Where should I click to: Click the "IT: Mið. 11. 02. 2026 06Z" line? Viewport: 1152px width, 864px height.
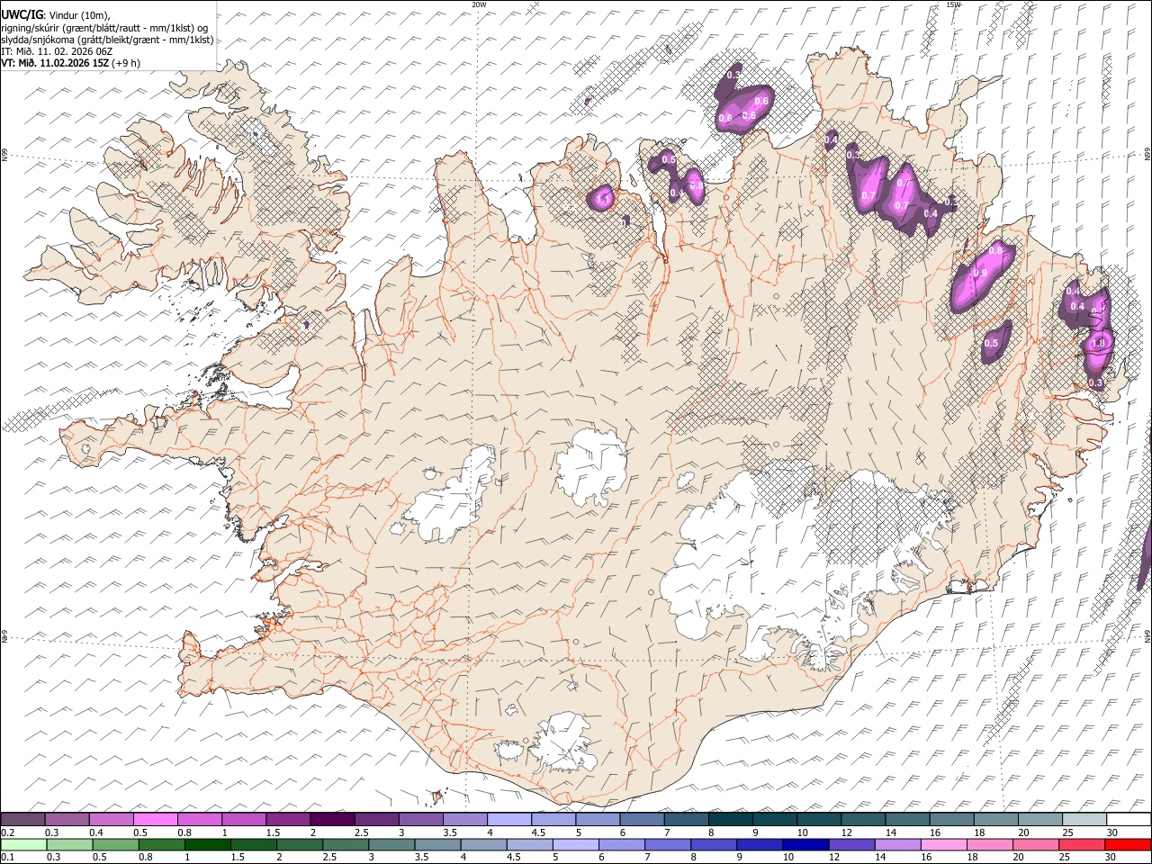[x=57, y=51]
